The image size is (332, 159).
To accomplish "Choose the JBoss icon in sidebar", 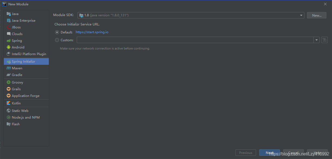I will click(9, 27).
